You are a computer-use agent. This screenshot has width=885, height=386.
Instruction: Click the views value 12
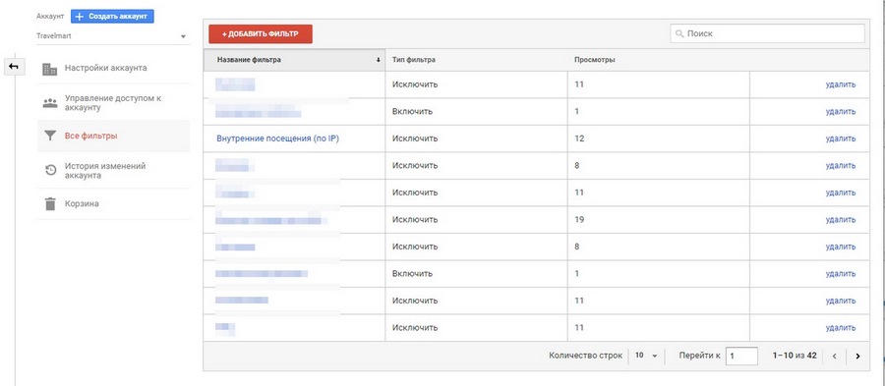click(x=579, y=138)
